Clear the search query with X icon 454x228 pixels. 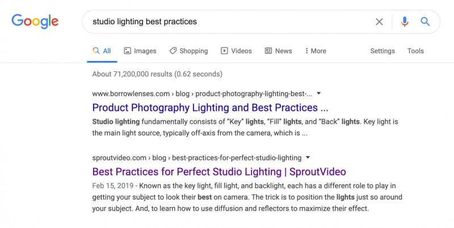379,21
